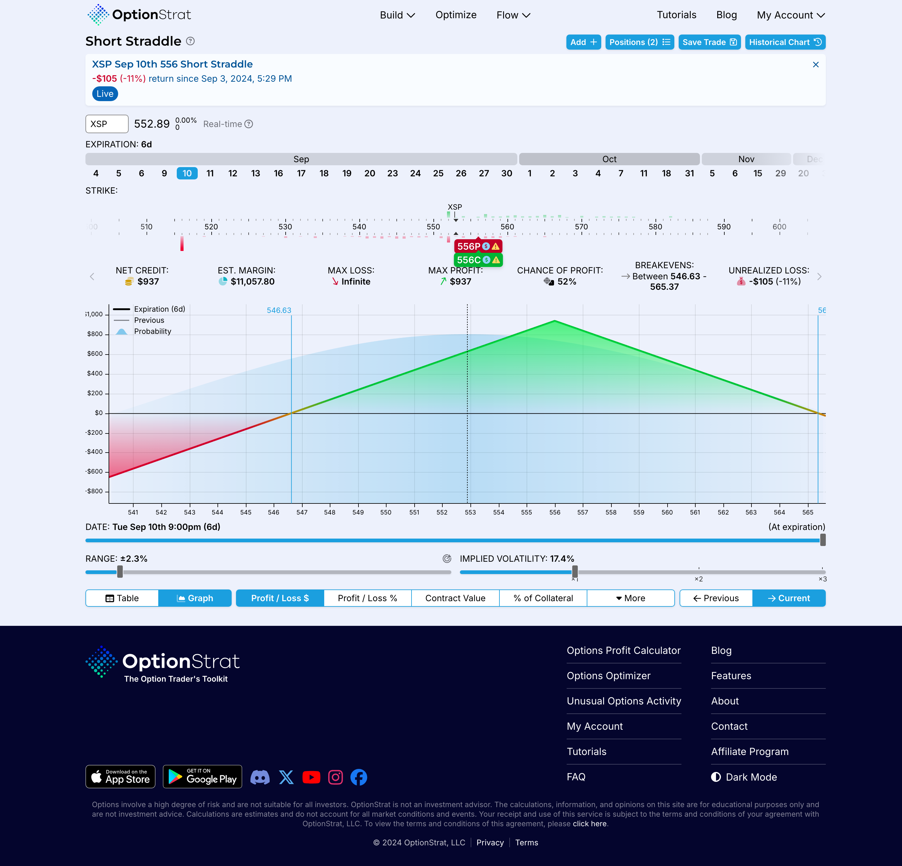Select the Profit / Loss % tab
Viewport: 902px width, 866px height.
(x=367, y=598)
